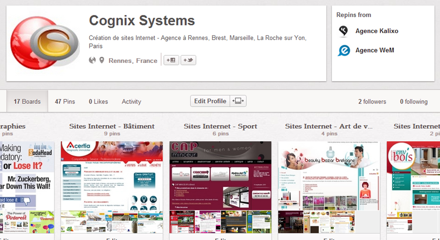Click the Repins from heading
The width and height of the screenshot is (440, 240).
point(353,15)
